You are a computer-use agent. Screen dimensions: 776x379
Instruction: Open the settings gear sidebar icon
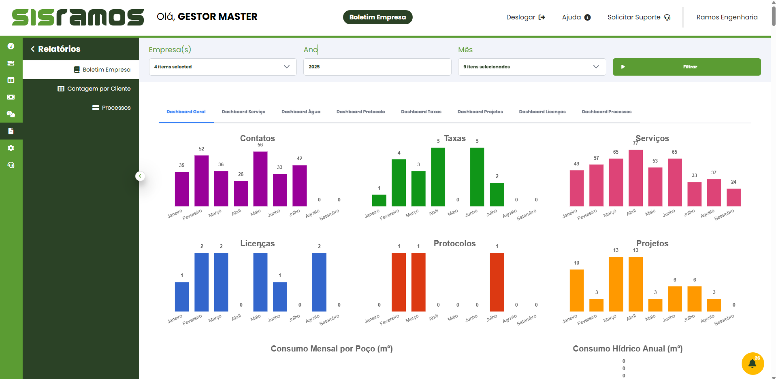[11, 148]
